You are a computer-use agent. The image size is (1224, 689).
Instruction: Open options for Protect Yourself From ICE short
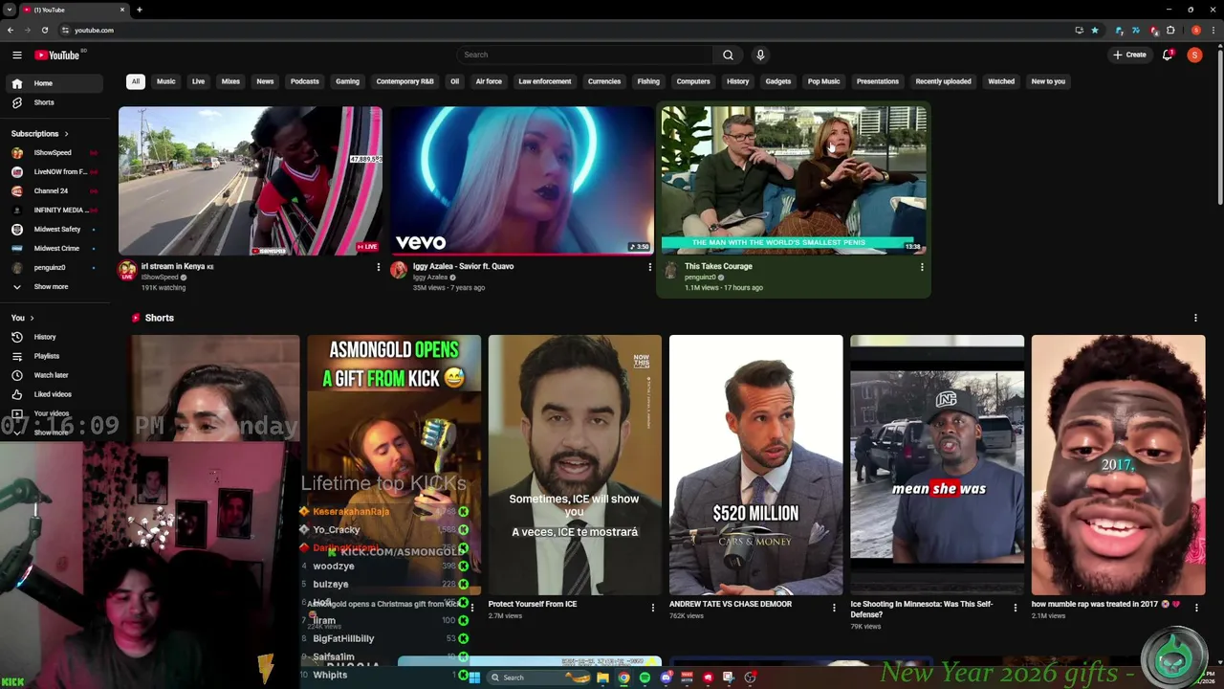[x=653, y=607]
